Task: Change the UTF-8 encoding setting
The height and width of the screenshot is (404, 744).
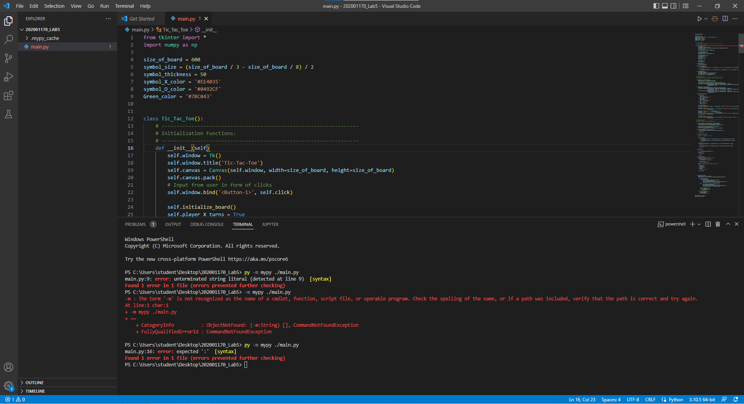Action: (x=633, y=399)
